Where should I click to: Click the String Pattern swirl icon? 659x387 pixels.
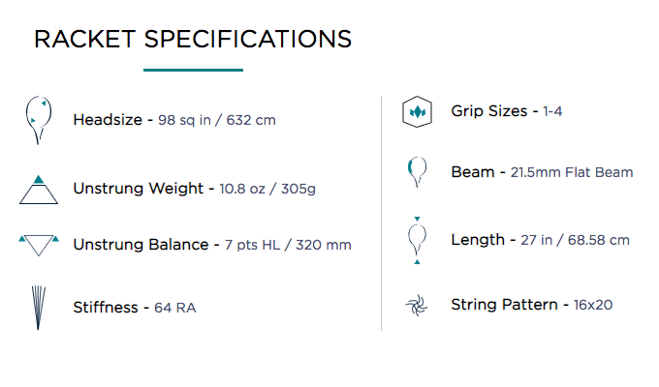417,305
